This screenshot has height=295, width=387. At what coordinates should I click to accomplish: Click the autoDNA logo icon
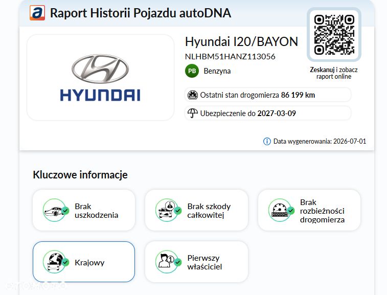pyautogui.click(x=37, y=13)
